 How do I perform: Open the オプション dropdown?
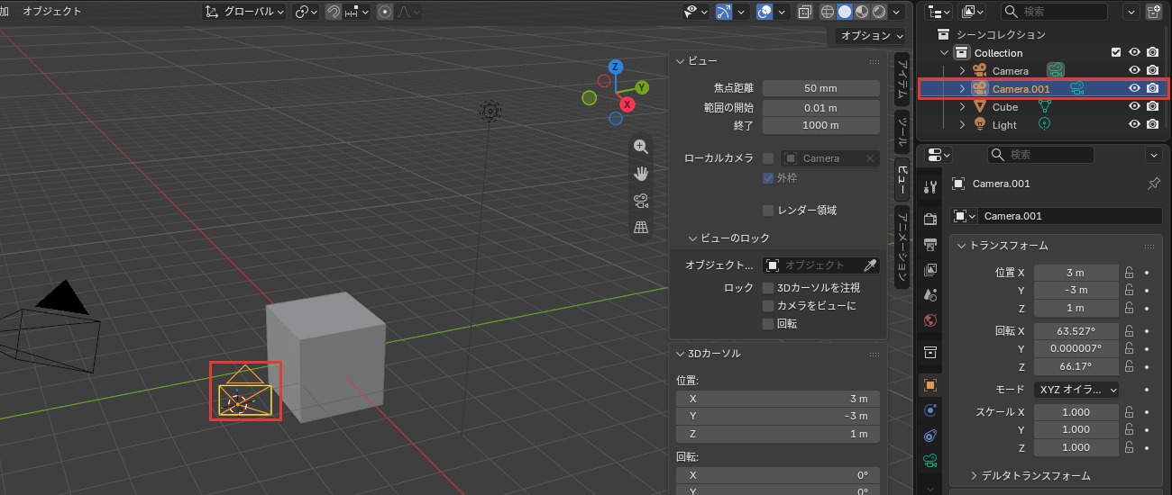point(869,36)
